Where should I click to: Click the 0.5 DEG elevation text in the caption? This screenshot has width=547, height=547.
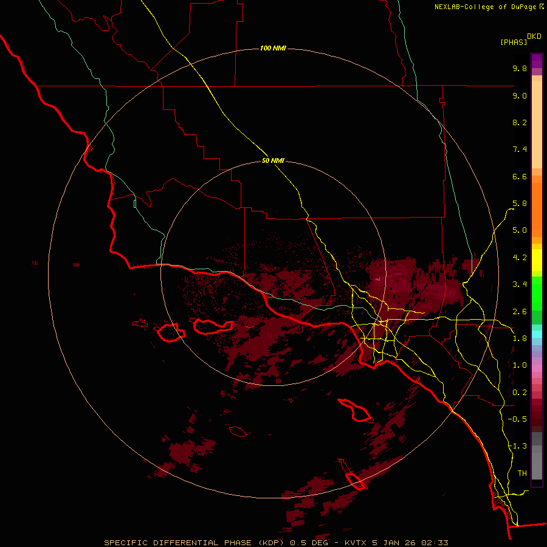tap(309, 543)
